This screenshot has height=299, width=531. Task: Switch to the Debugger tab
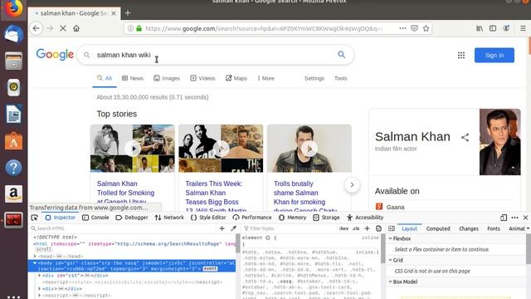[132, 218]
